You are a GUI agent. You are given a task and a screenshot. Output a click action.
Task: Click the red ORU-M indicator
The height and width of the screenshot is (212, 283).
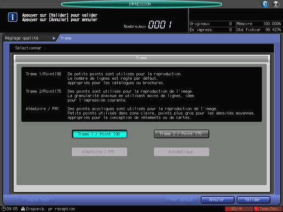(239, 209)
